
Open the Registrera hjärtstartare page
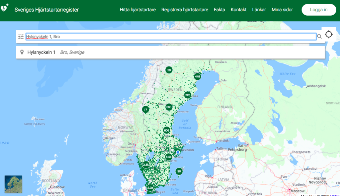[x=185, y=10]
